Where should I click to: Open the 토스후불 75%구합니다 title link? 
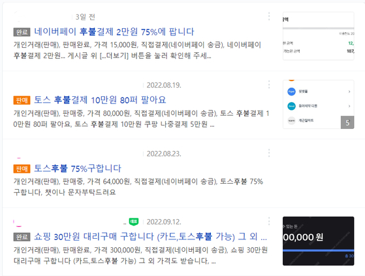78,168
